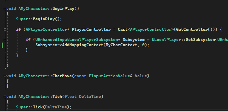Click the BeginPlay function name in definition
Image resolution: width=228 pixels, height=111 pixels.
(x=63, y=9)
